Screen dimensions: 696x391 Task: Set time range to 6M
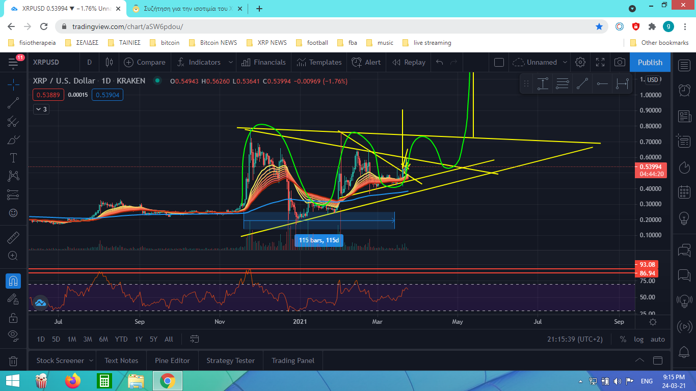point(103,339)
